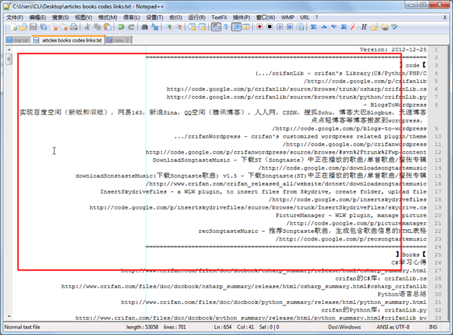Image resolution: width=453 pixels, height=335 pixels.
Task: Stop macro recording with black square icon
Action: 270,27
